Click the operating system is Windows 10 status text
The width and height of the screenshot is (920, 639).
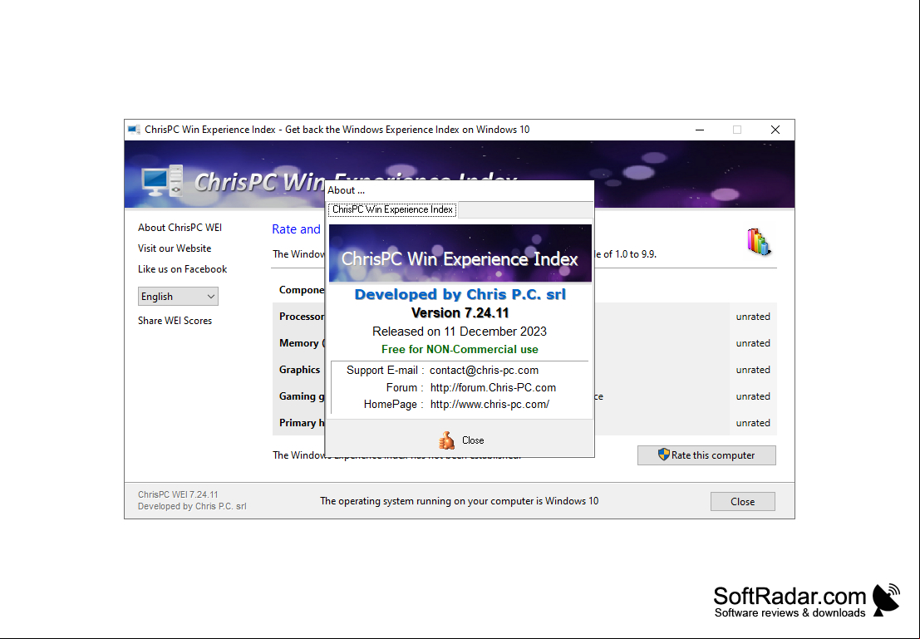pos(460,501)
